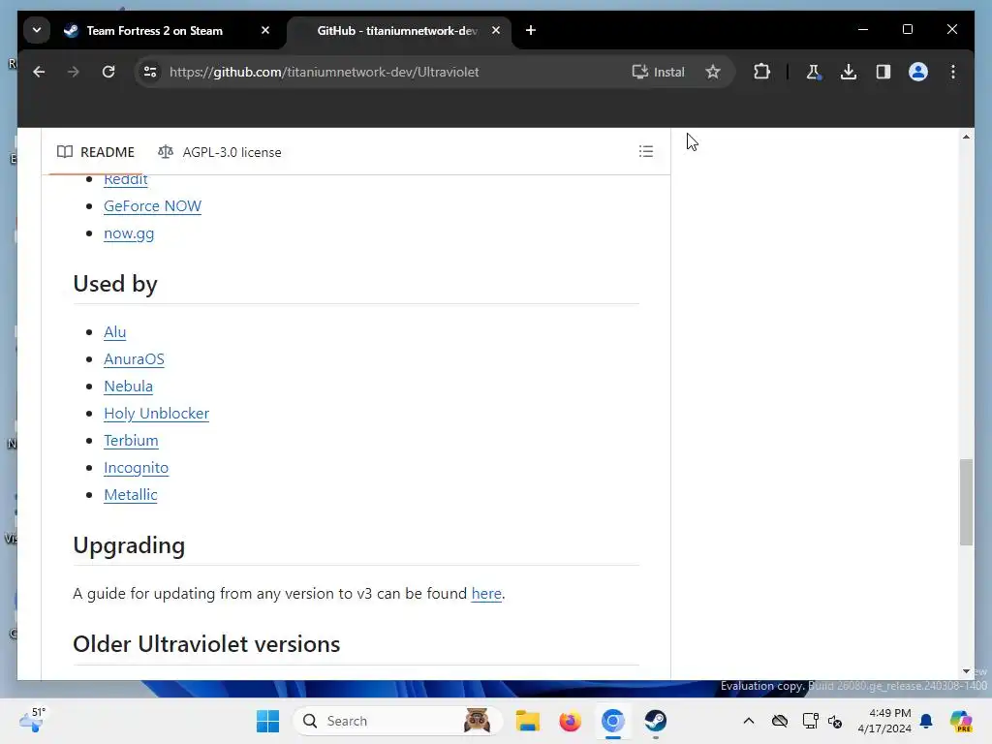
Task: Follow the 'here' upgrade guide link
Action: click(x=486, y=594)
